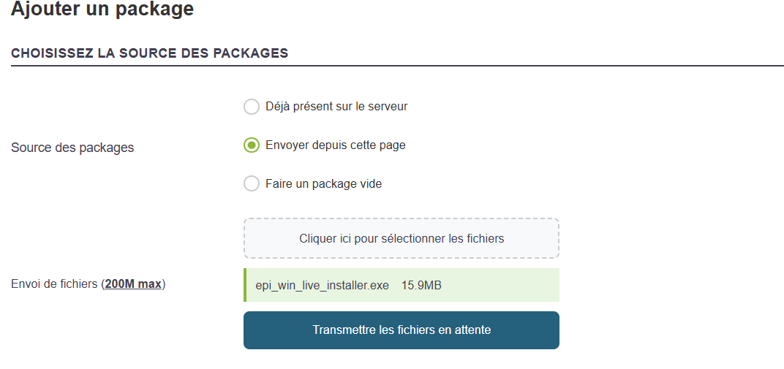The width and height of the screenshot is (784, 369).
Task: Choose the "Faire un package vide" radio button
Action: (x=252, y=183)
